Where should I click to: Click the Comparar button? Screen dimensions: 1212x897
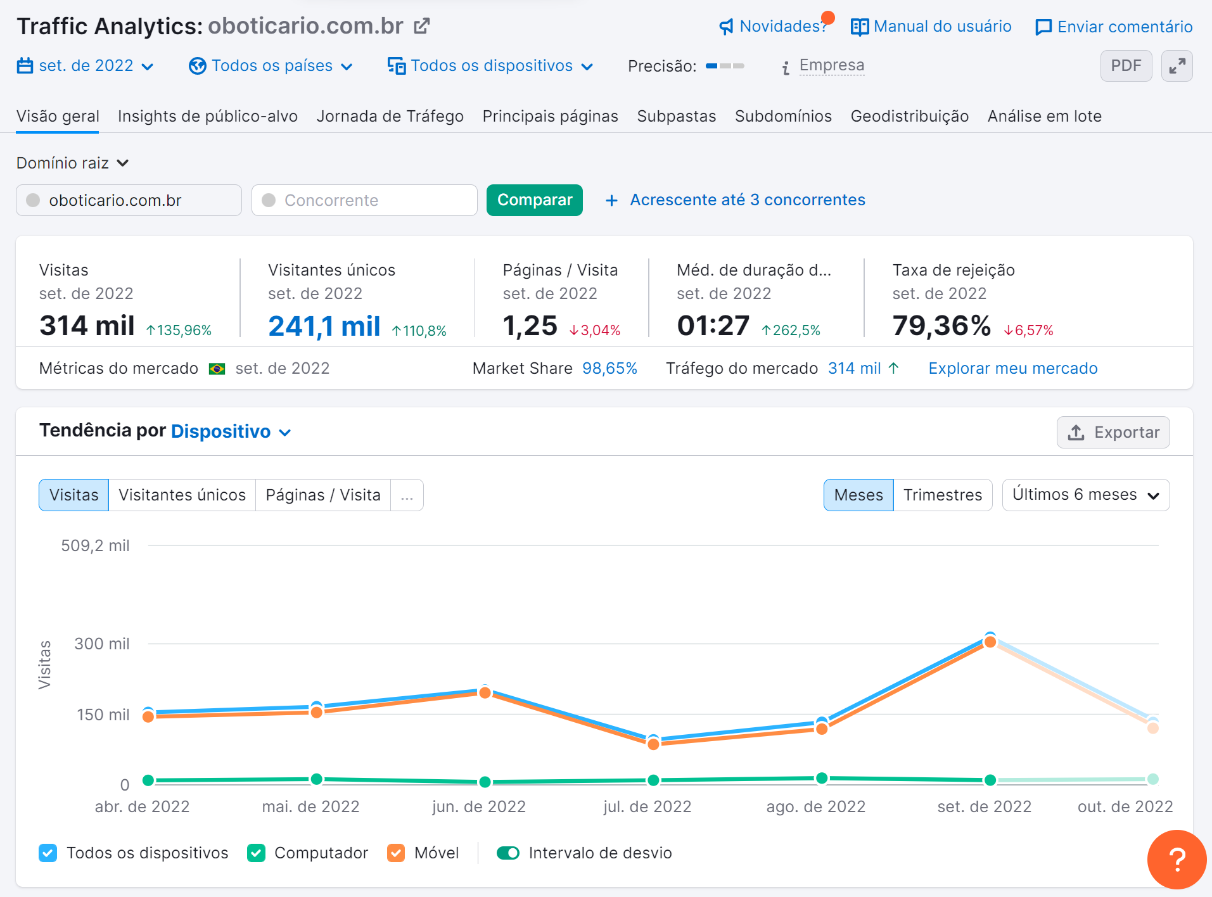coord(534,200)
